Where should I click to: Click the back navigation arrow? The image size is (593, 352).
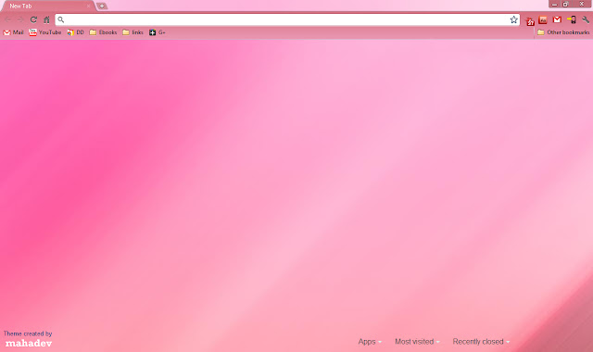pyautogui.click(x=7, y=19)
